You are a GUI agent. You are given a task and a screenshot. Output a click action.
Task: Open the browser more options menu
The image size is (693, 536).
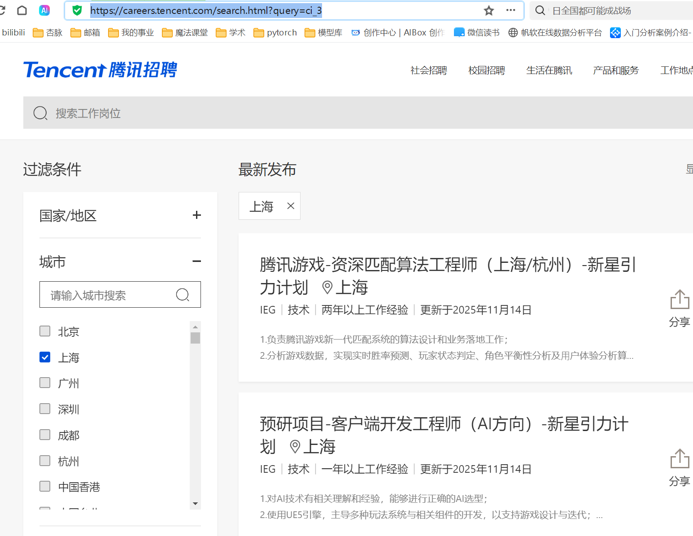pos(510,10)
